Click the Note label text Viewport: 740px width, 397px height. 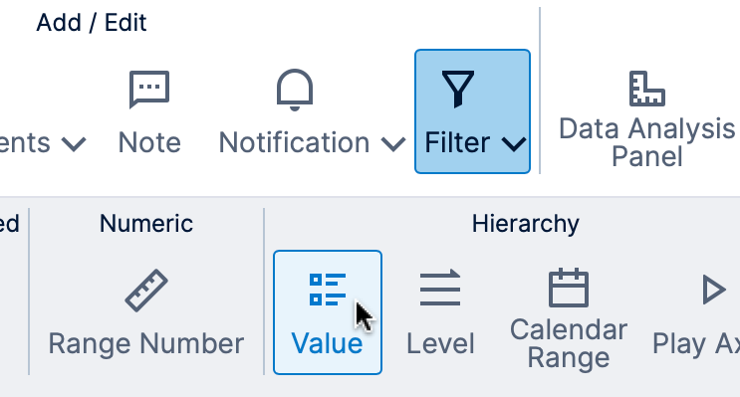pos(149,142)
